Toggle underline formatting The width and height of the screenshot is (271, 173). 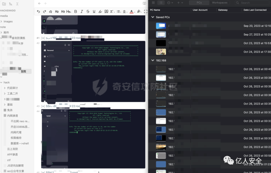pos(94,12)
